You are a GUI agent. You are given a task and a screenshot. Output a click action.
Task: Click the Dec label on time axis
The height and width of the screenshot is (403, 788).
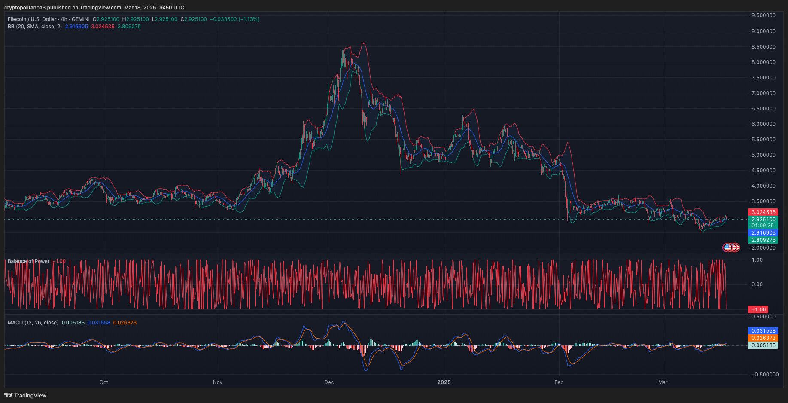(x=329, y=382)
